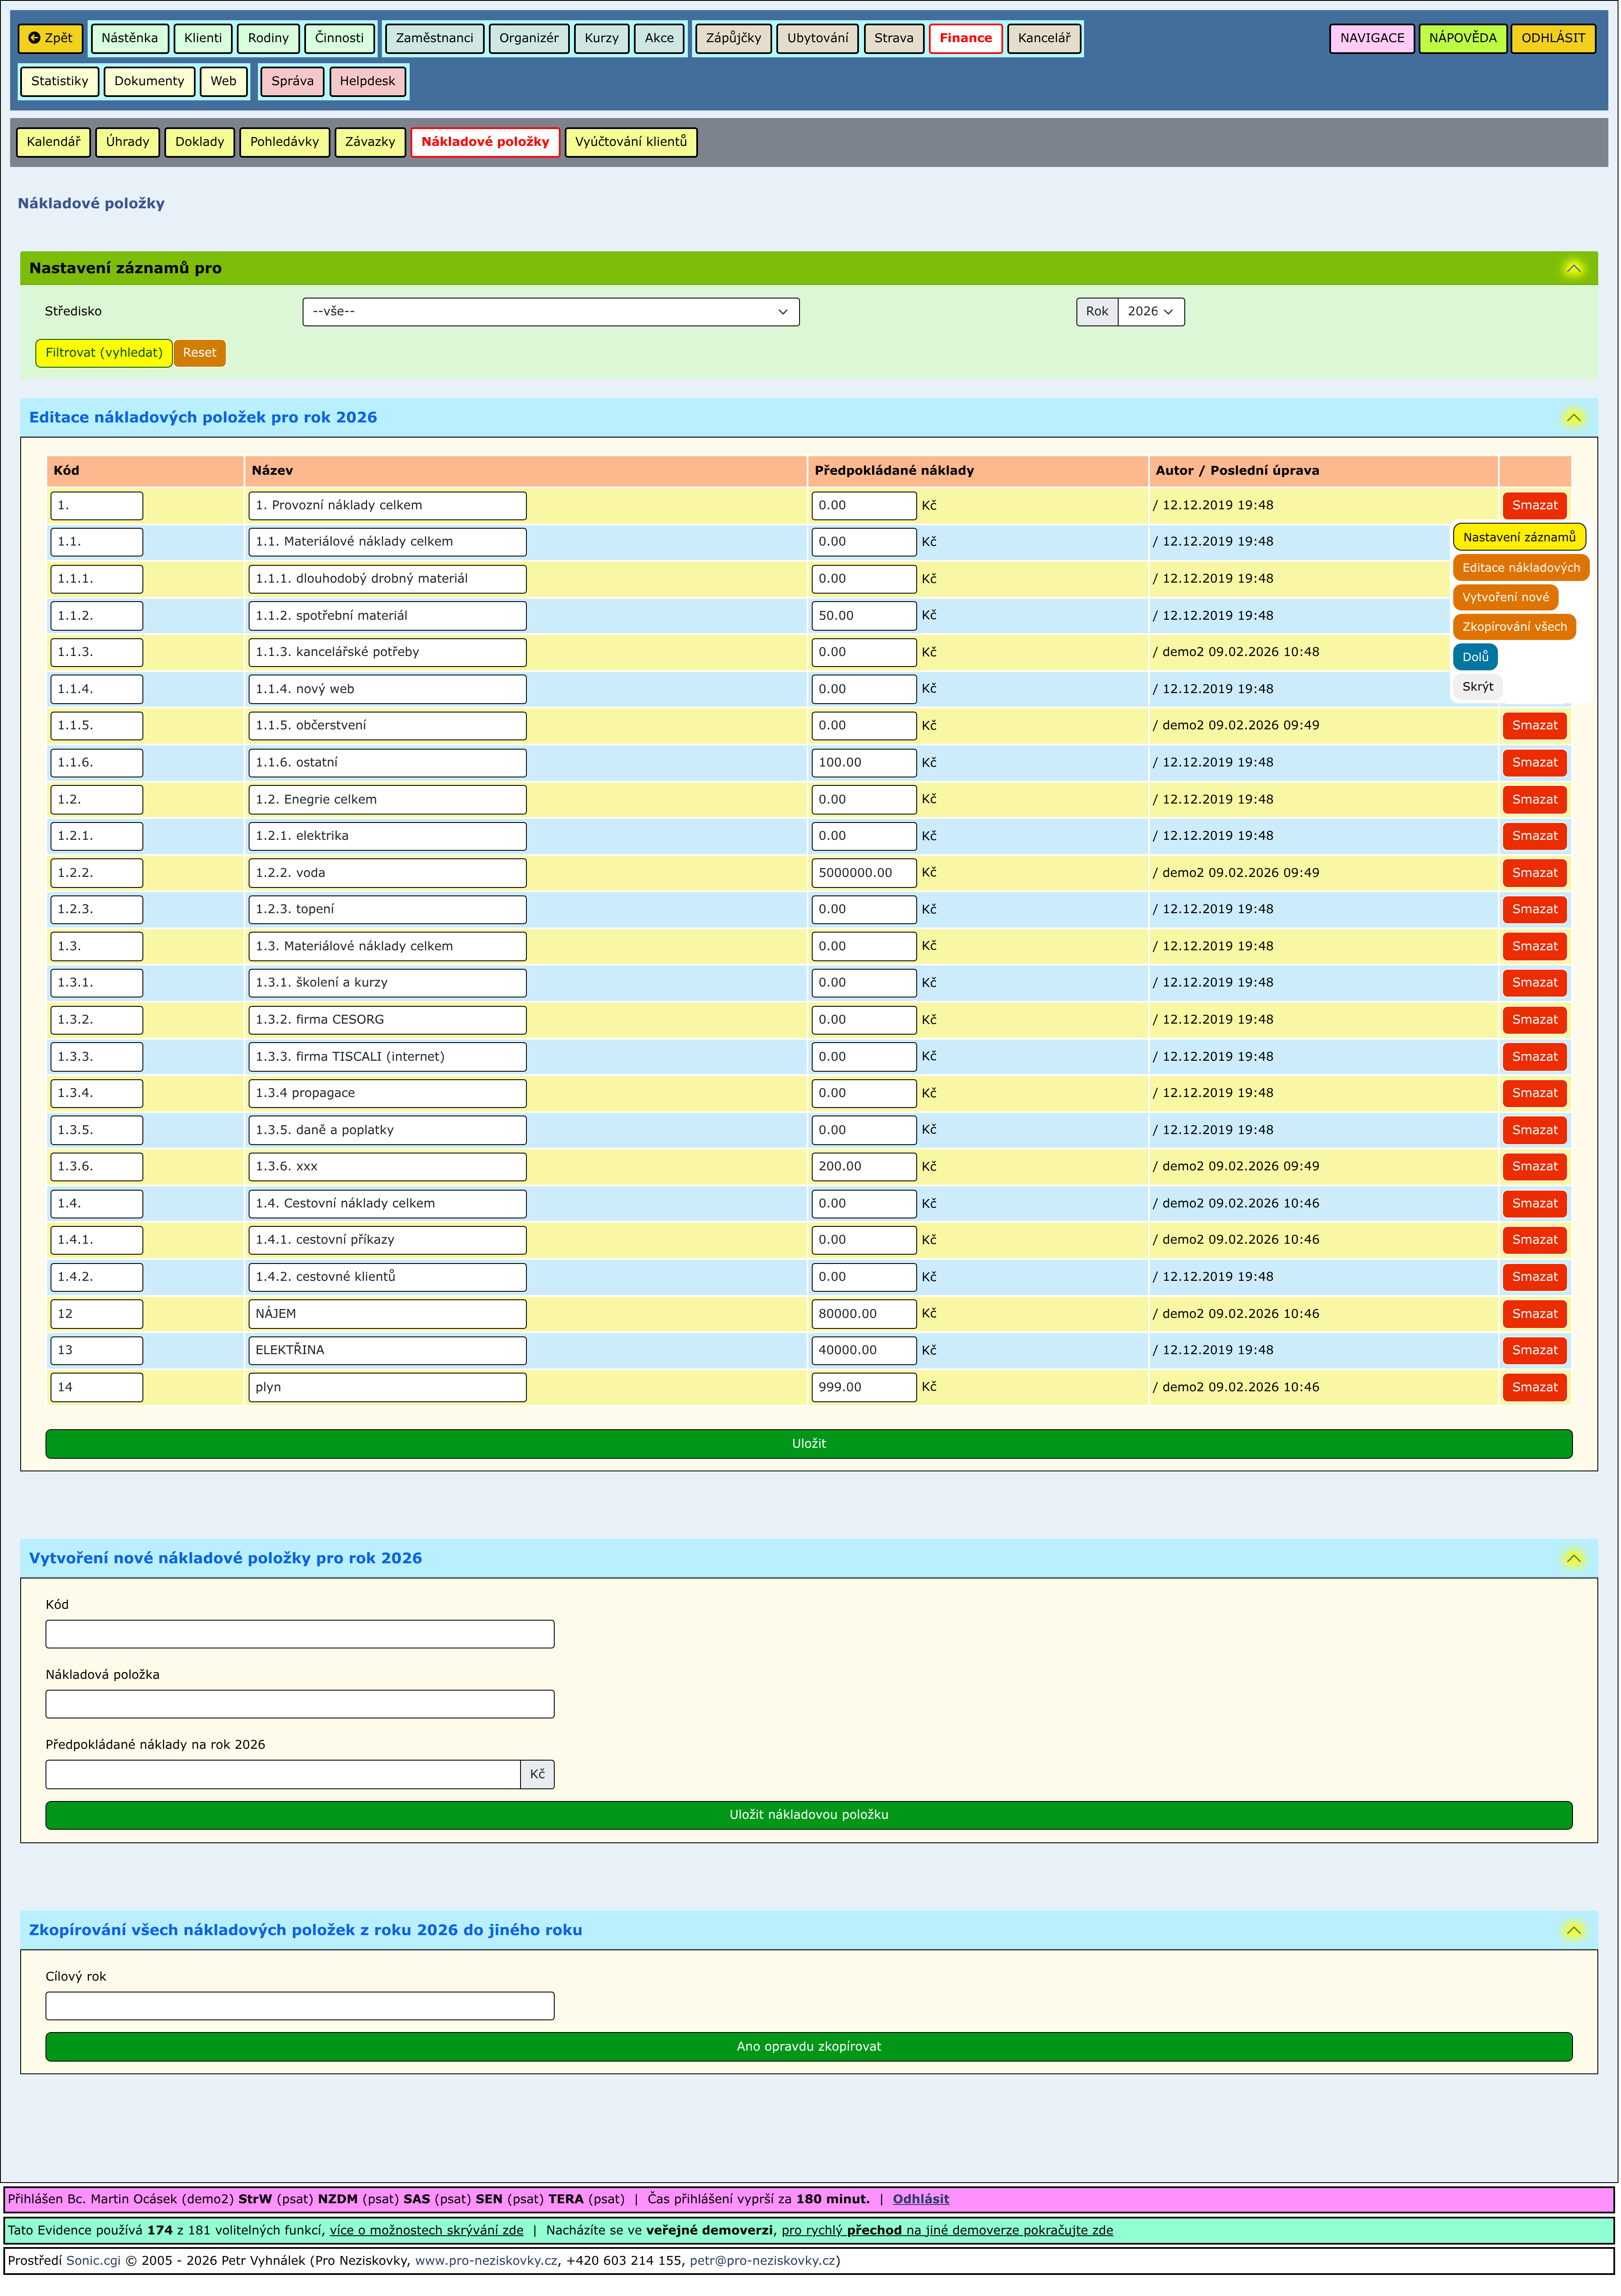Focus the new item Kód field
This screenshot has height=2296, width=1621.
[300, 1635]
